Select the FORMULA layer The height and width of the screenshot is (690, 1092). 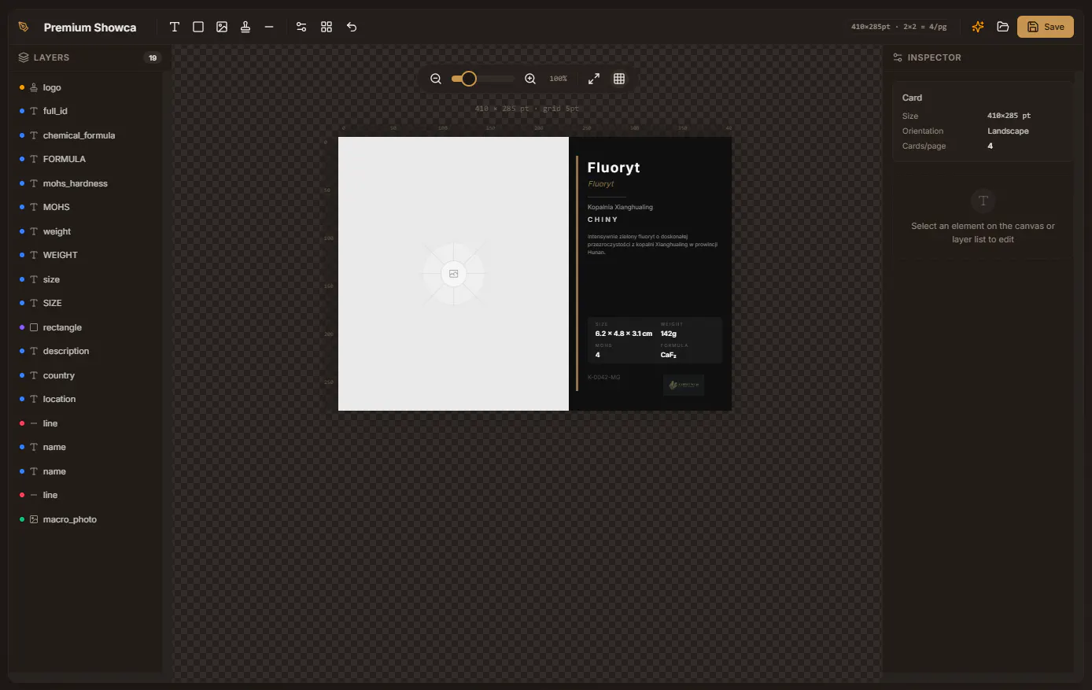click(x=87, y=159)
